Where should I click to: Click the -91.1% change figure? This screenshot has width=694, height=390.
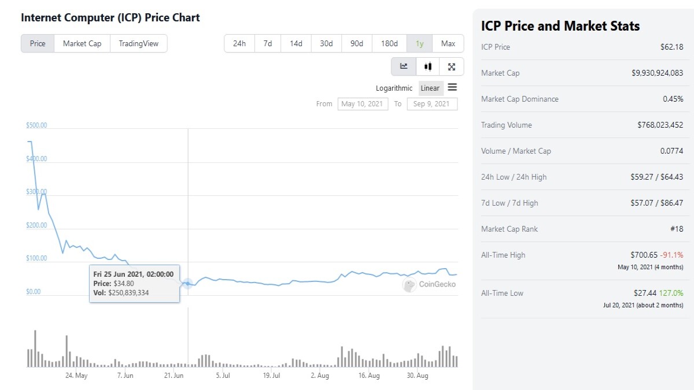672,255
